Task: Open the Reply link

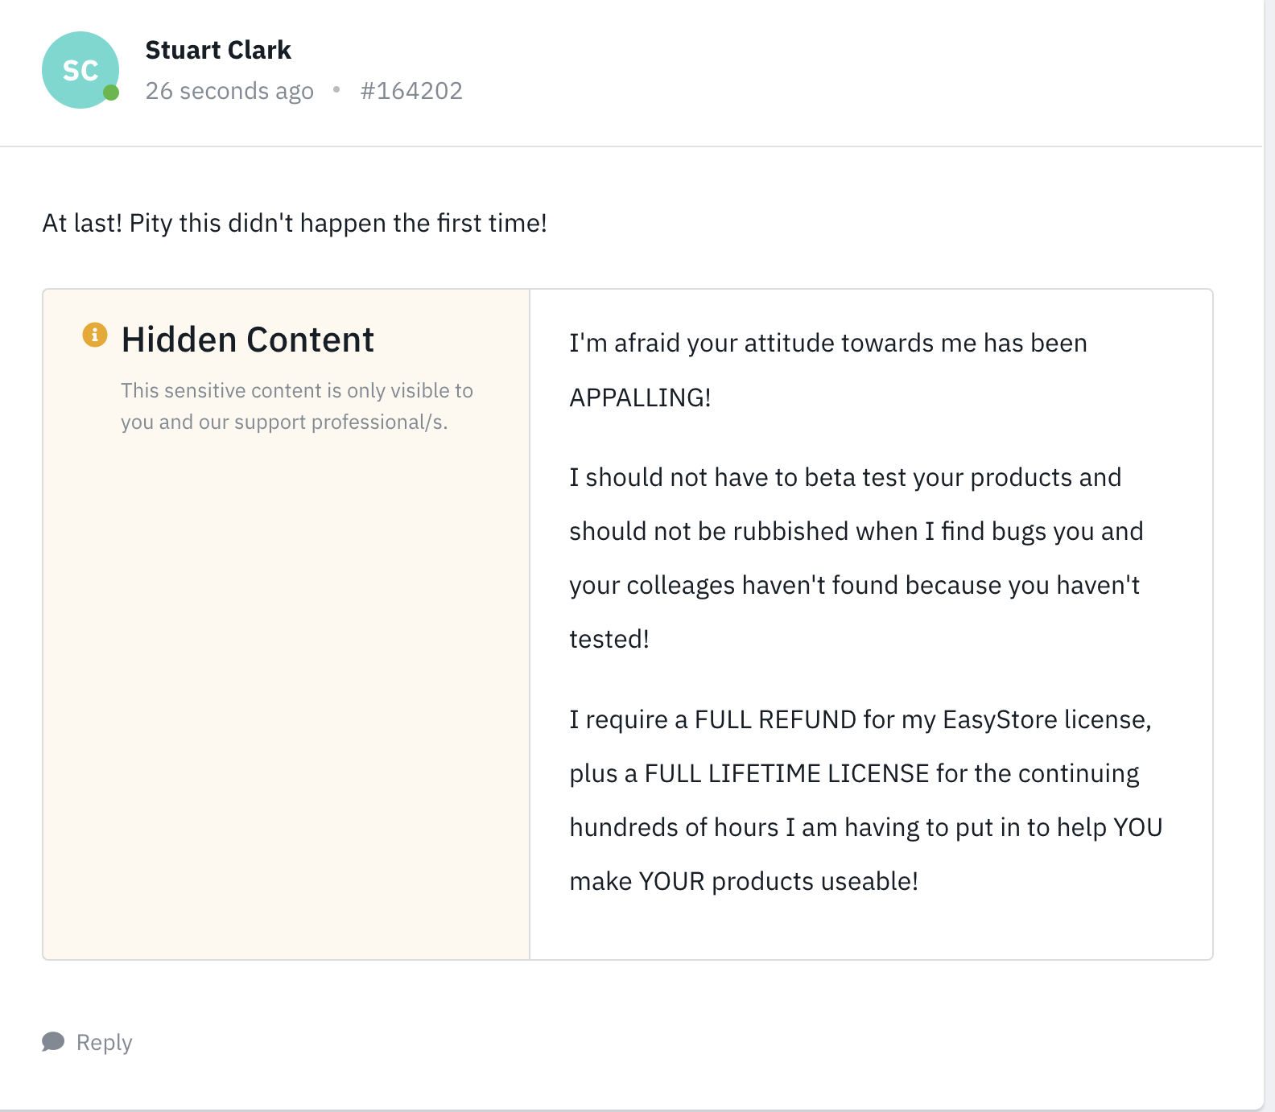Action: click(104, 1042)
